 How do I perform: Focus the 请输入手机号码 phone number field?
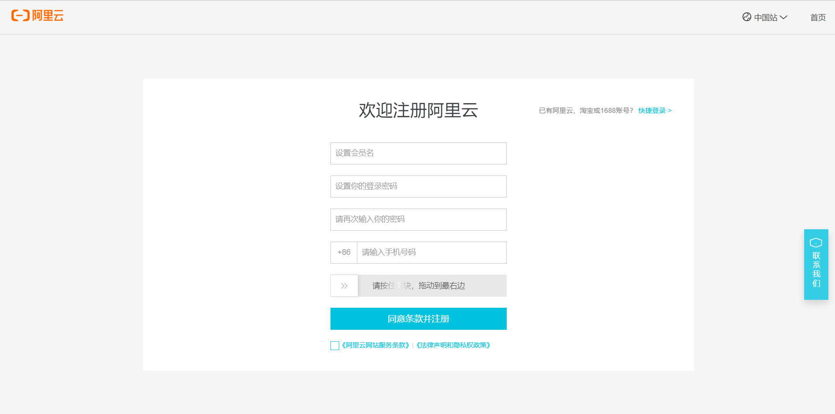[x=432, y=253]
